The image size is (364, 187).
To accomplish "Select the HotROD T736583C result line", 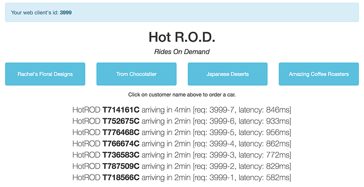I will (x=182, y=155).
